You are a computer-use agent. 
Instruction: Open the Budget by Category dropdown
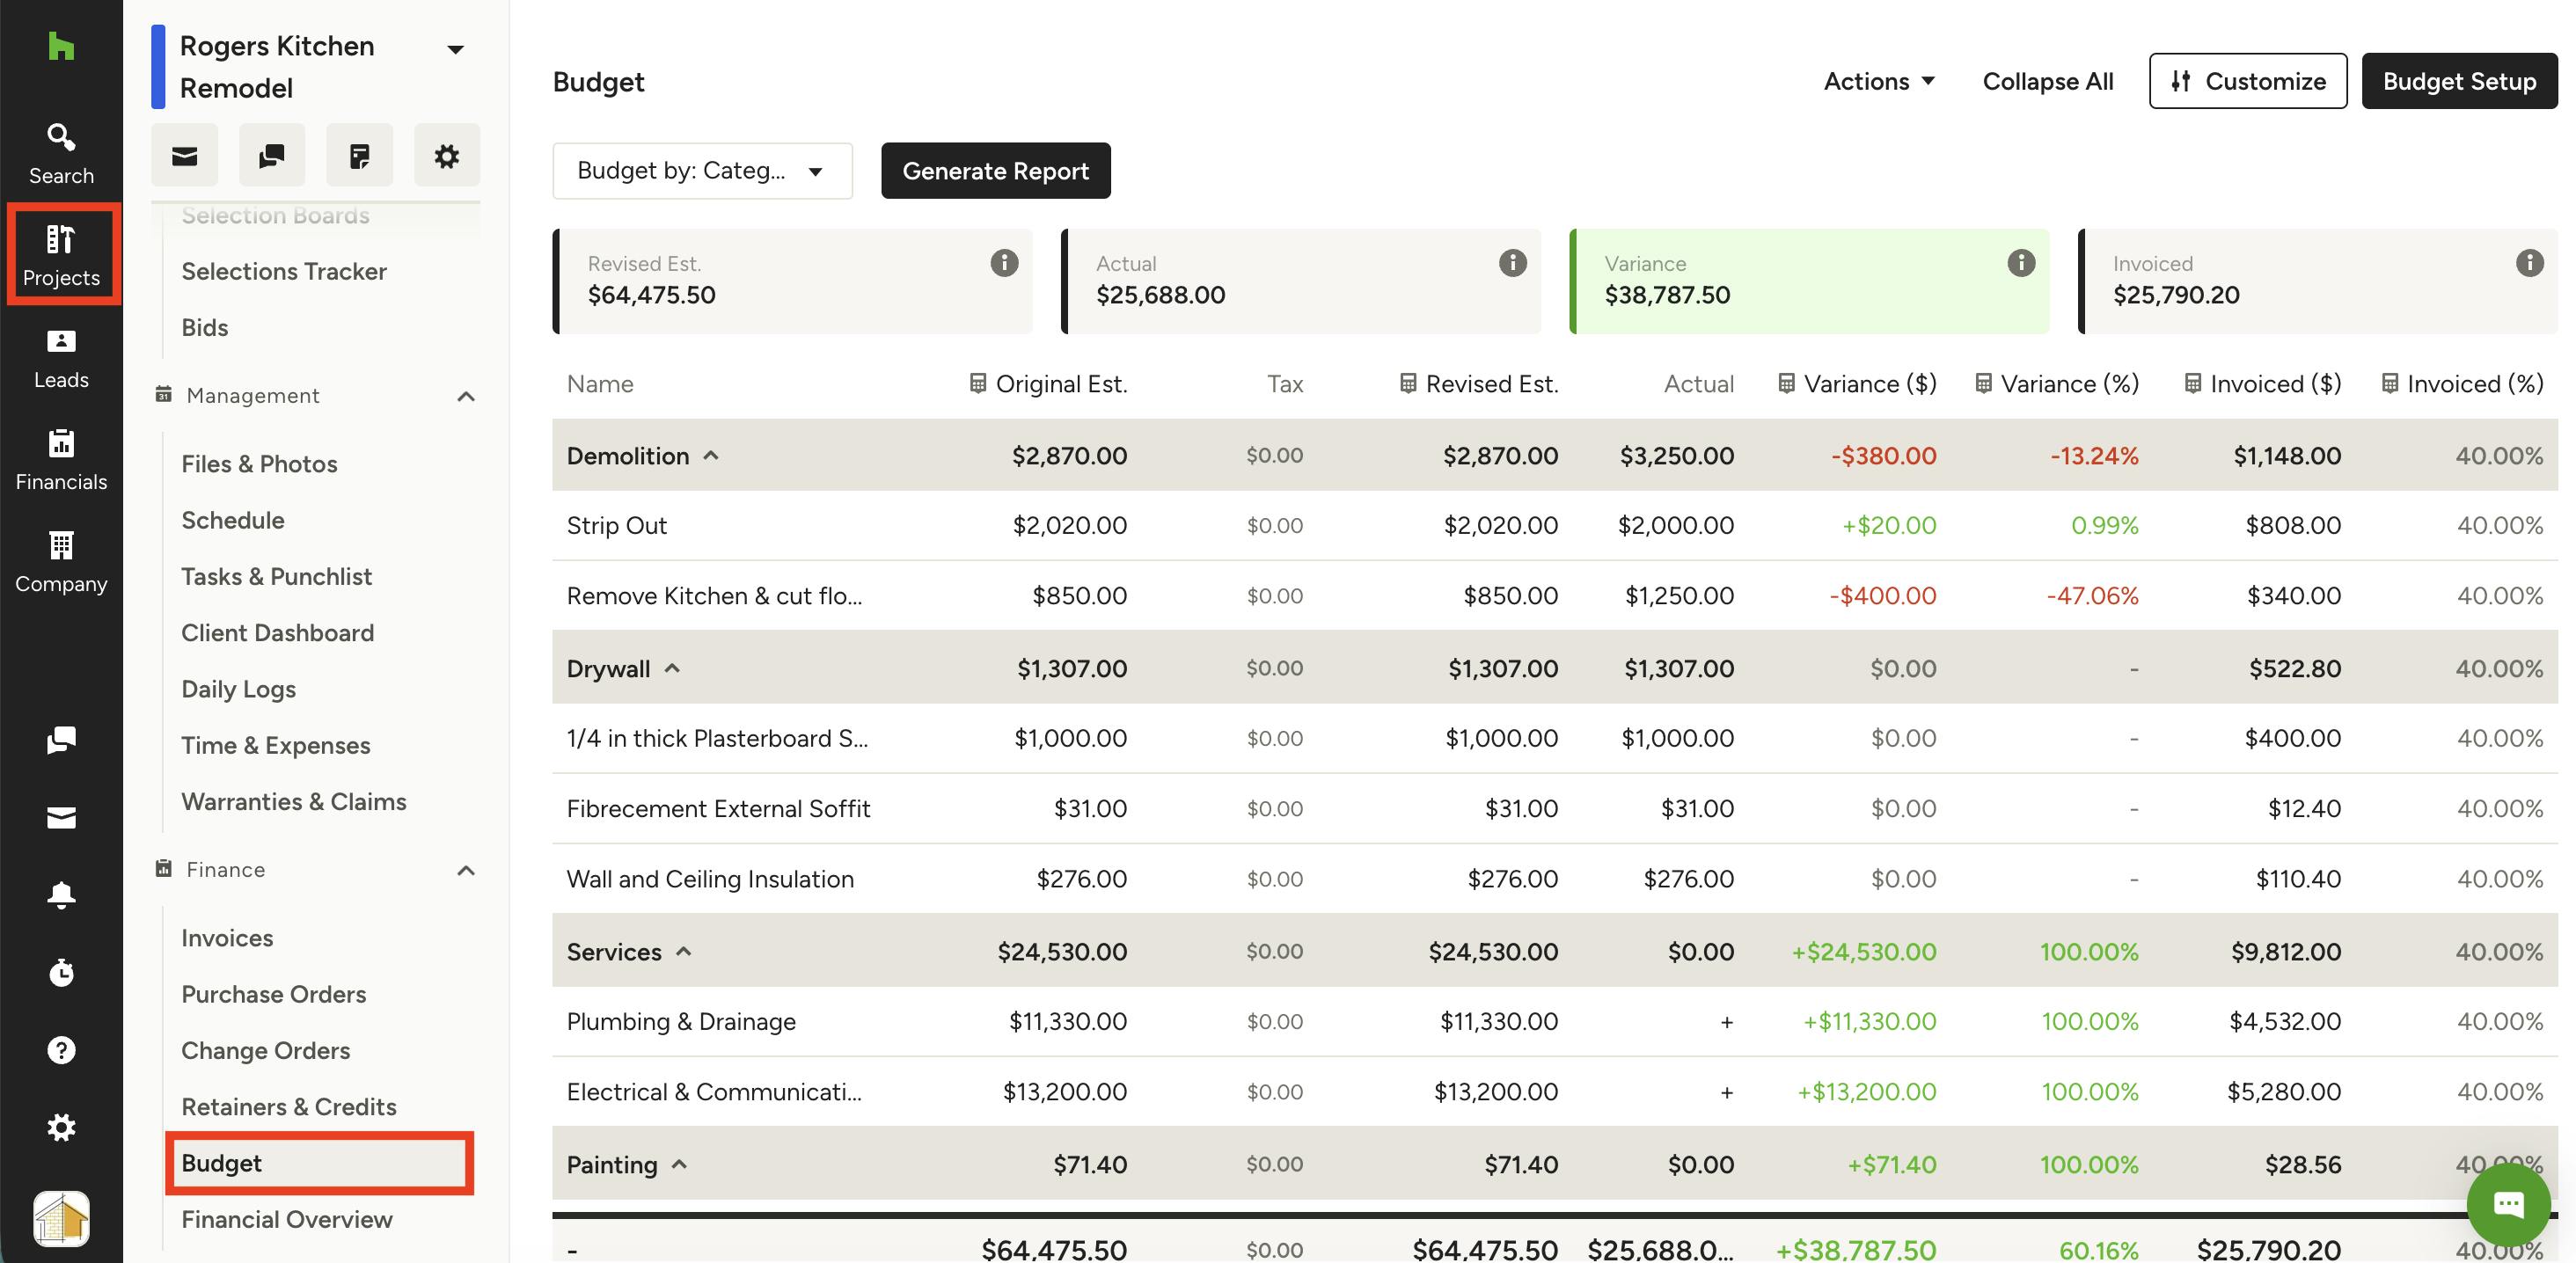tap(702, 171)
